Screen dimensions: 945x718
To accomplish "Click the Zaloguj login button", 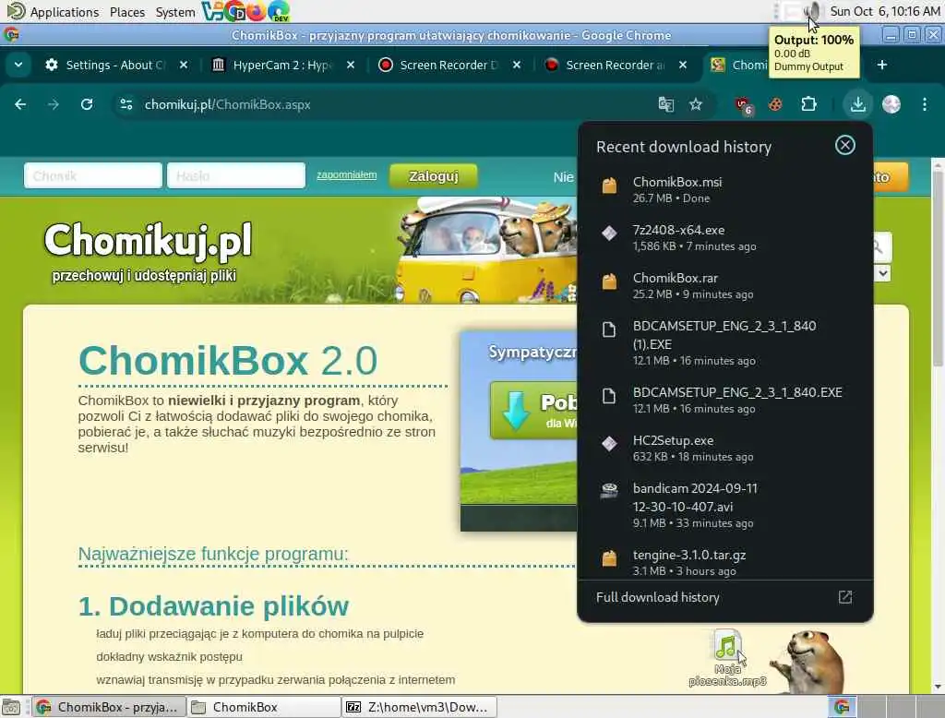I will click(434, 176).
